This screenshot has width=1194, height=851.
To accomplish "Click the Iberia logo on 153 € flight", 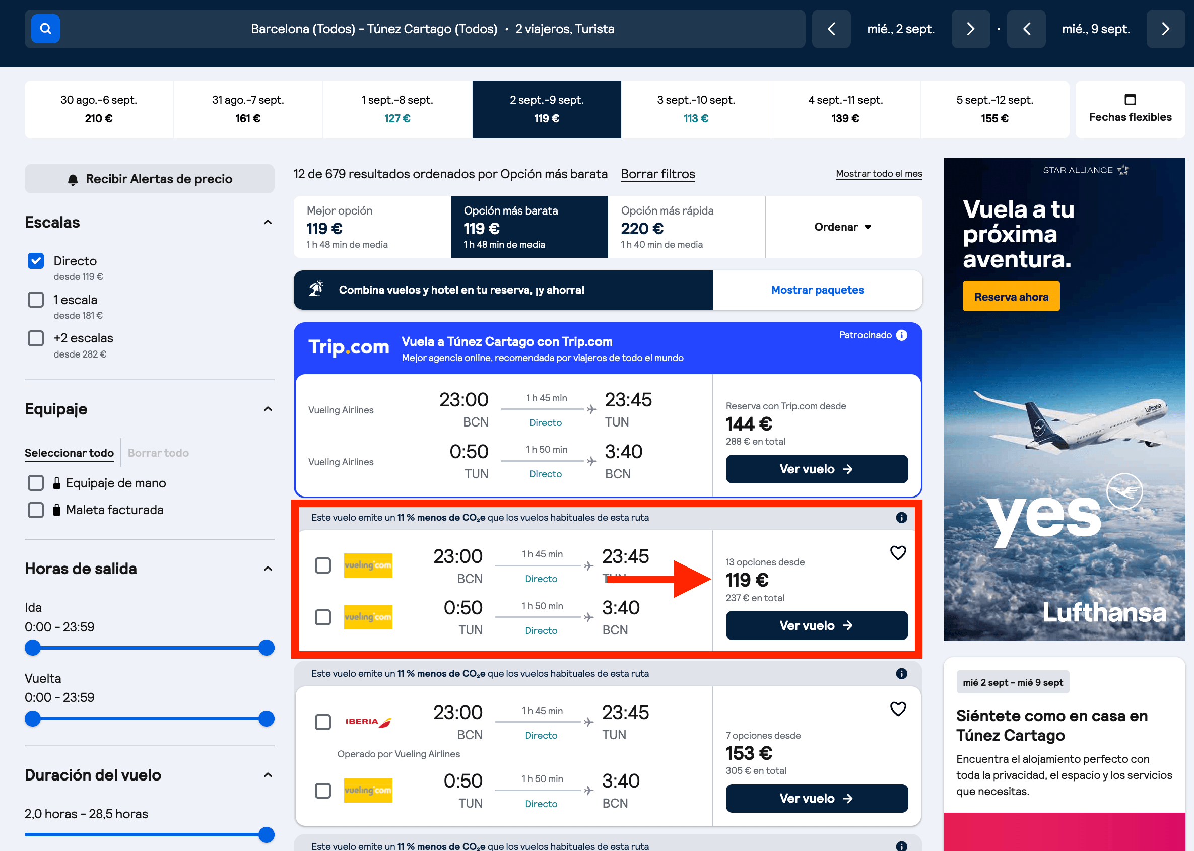I will [368, 722].
